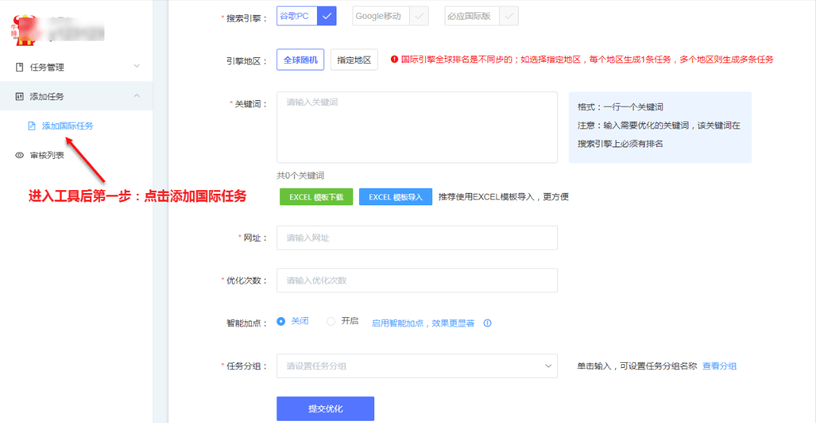
Task: Click the 审核列表 eye icon
Action: pyautogui.click(x=20, y=155)
